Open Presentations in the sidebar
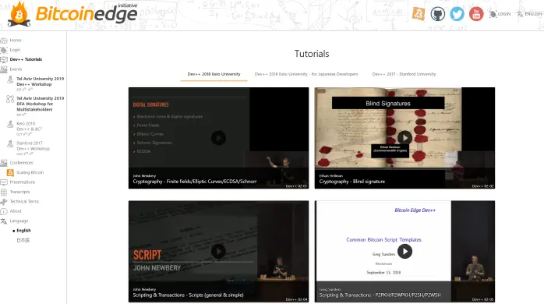Image resolution: width=544 pixels, height=304 pixels. pyautogui.click(x=23, y=182)
